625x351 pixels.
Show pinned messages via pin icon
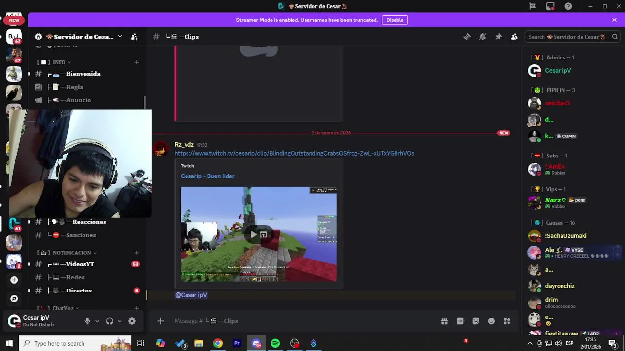tap(498, 37)
